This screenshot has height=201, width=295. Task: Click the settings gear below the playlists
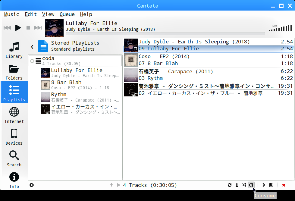coord(32,185)
